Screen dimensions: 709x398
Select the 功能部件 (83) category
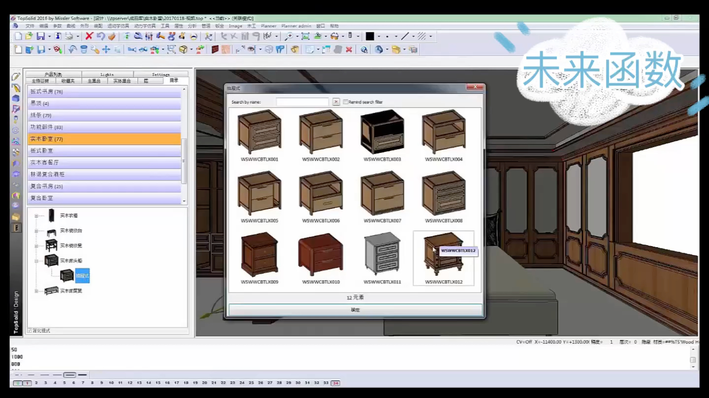click(104, 127)
